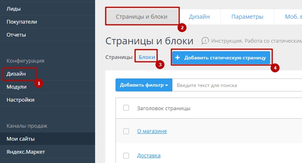Open Дизайн in the sidebar
Viewport: 302px width, 163px height.
point(16,74)
